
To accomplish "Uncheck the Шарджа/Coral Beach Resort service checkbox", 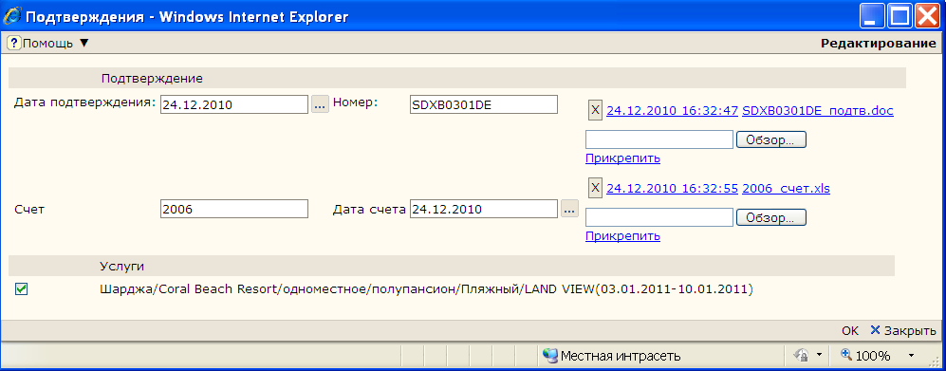I will 22,290.
